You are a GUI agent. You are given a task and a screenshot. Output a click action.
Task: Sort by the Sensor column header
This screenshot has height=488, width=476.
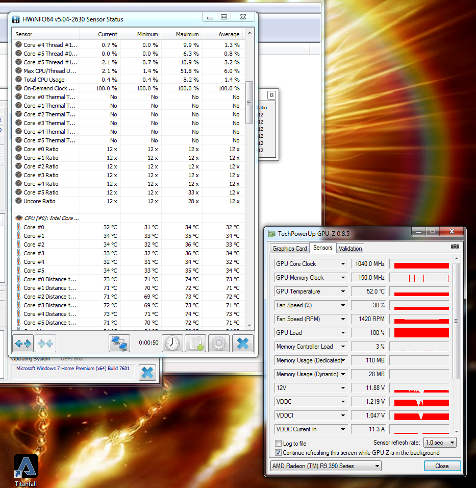[x=46, y=34]
